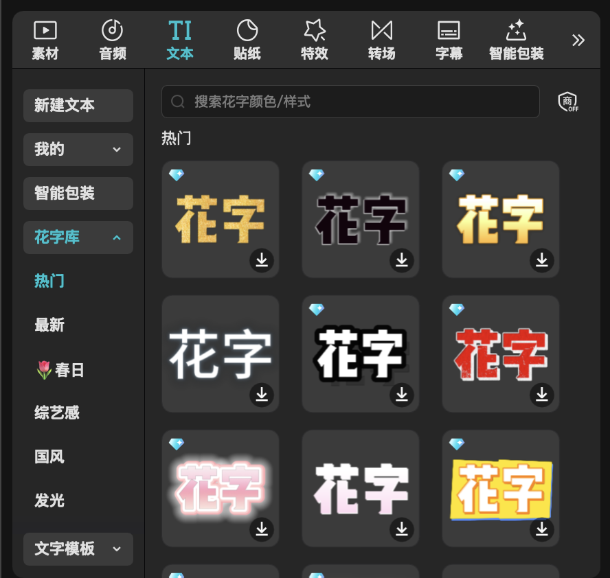
Task: Collapse the 花字库 section
Action: [78, 237]
